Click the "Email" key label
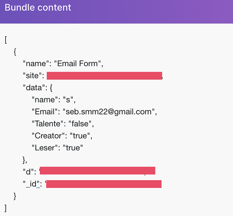Viewport: 233px width, 216px height. [45, 111]
